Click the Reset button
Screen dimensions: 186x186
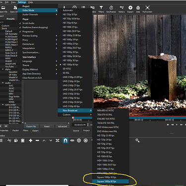point(47,126)
